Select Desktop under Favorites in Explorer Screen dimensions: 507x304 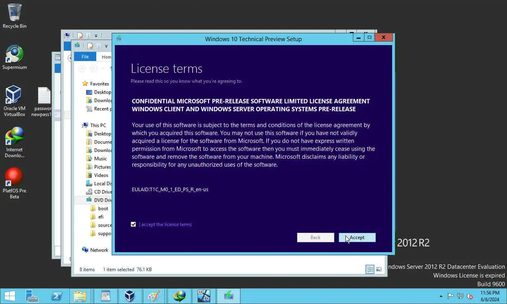click(x=103, y=92)
